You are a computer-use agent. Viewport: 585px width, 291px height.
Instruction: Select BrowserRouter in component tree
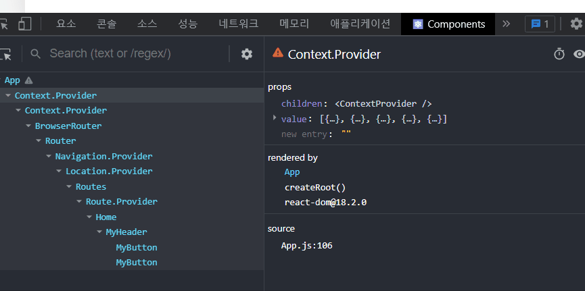click(68, 126)
